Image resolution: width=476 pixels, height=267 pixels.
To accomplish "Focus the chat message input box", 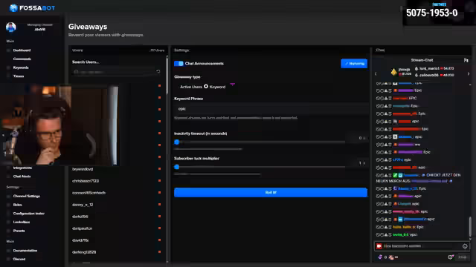I will 422,246.
